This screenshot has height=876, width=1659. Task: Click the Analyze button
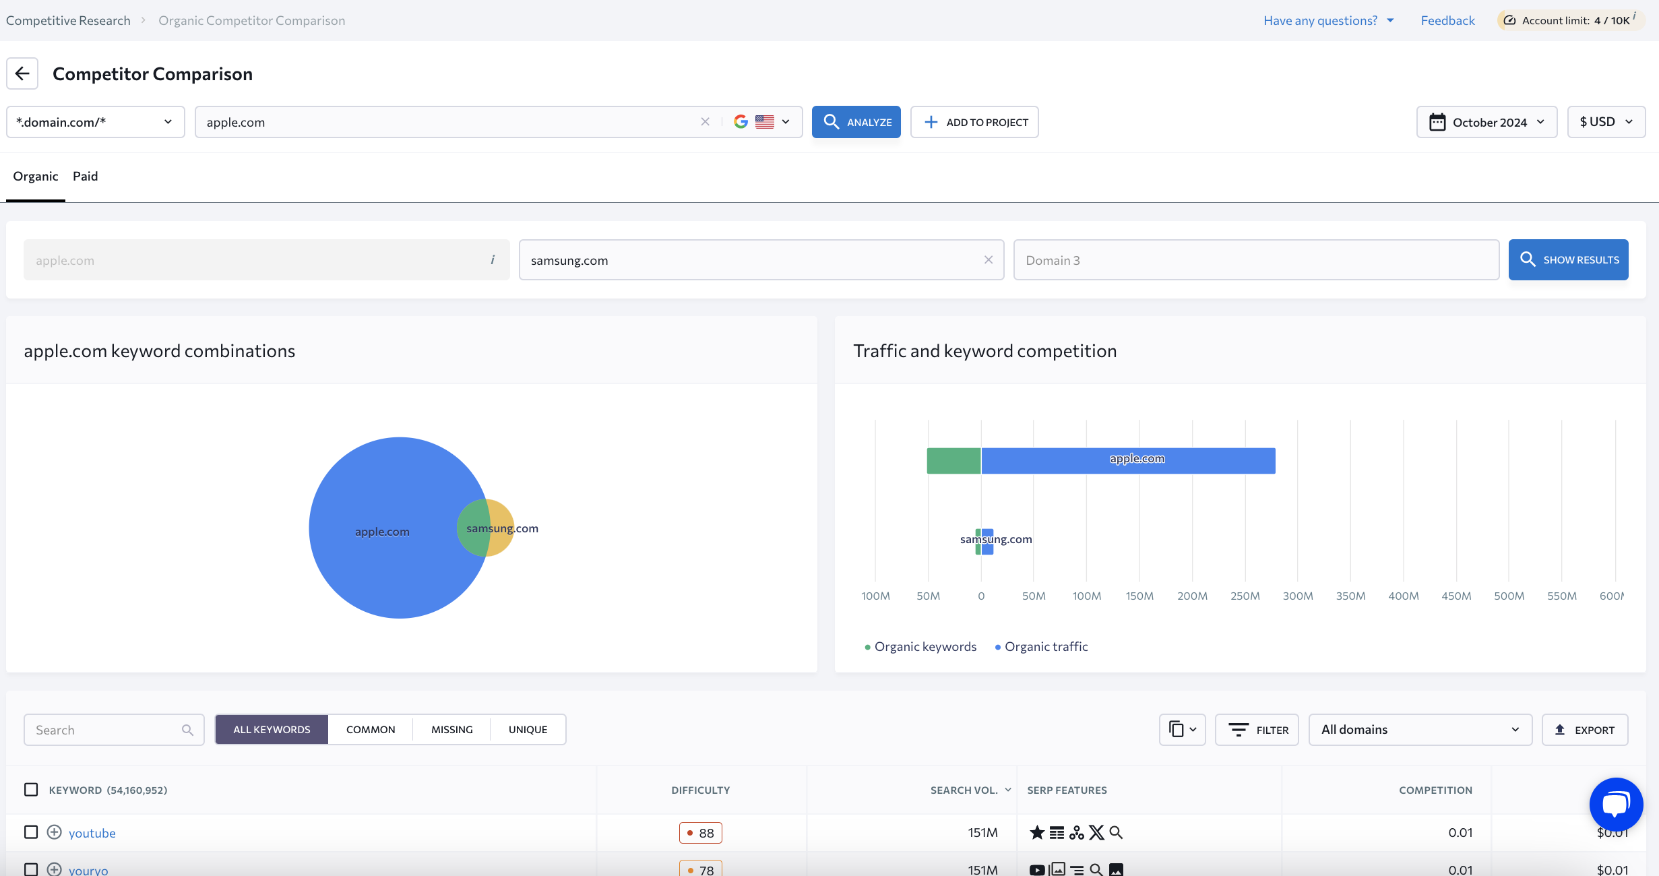(856, 122)
